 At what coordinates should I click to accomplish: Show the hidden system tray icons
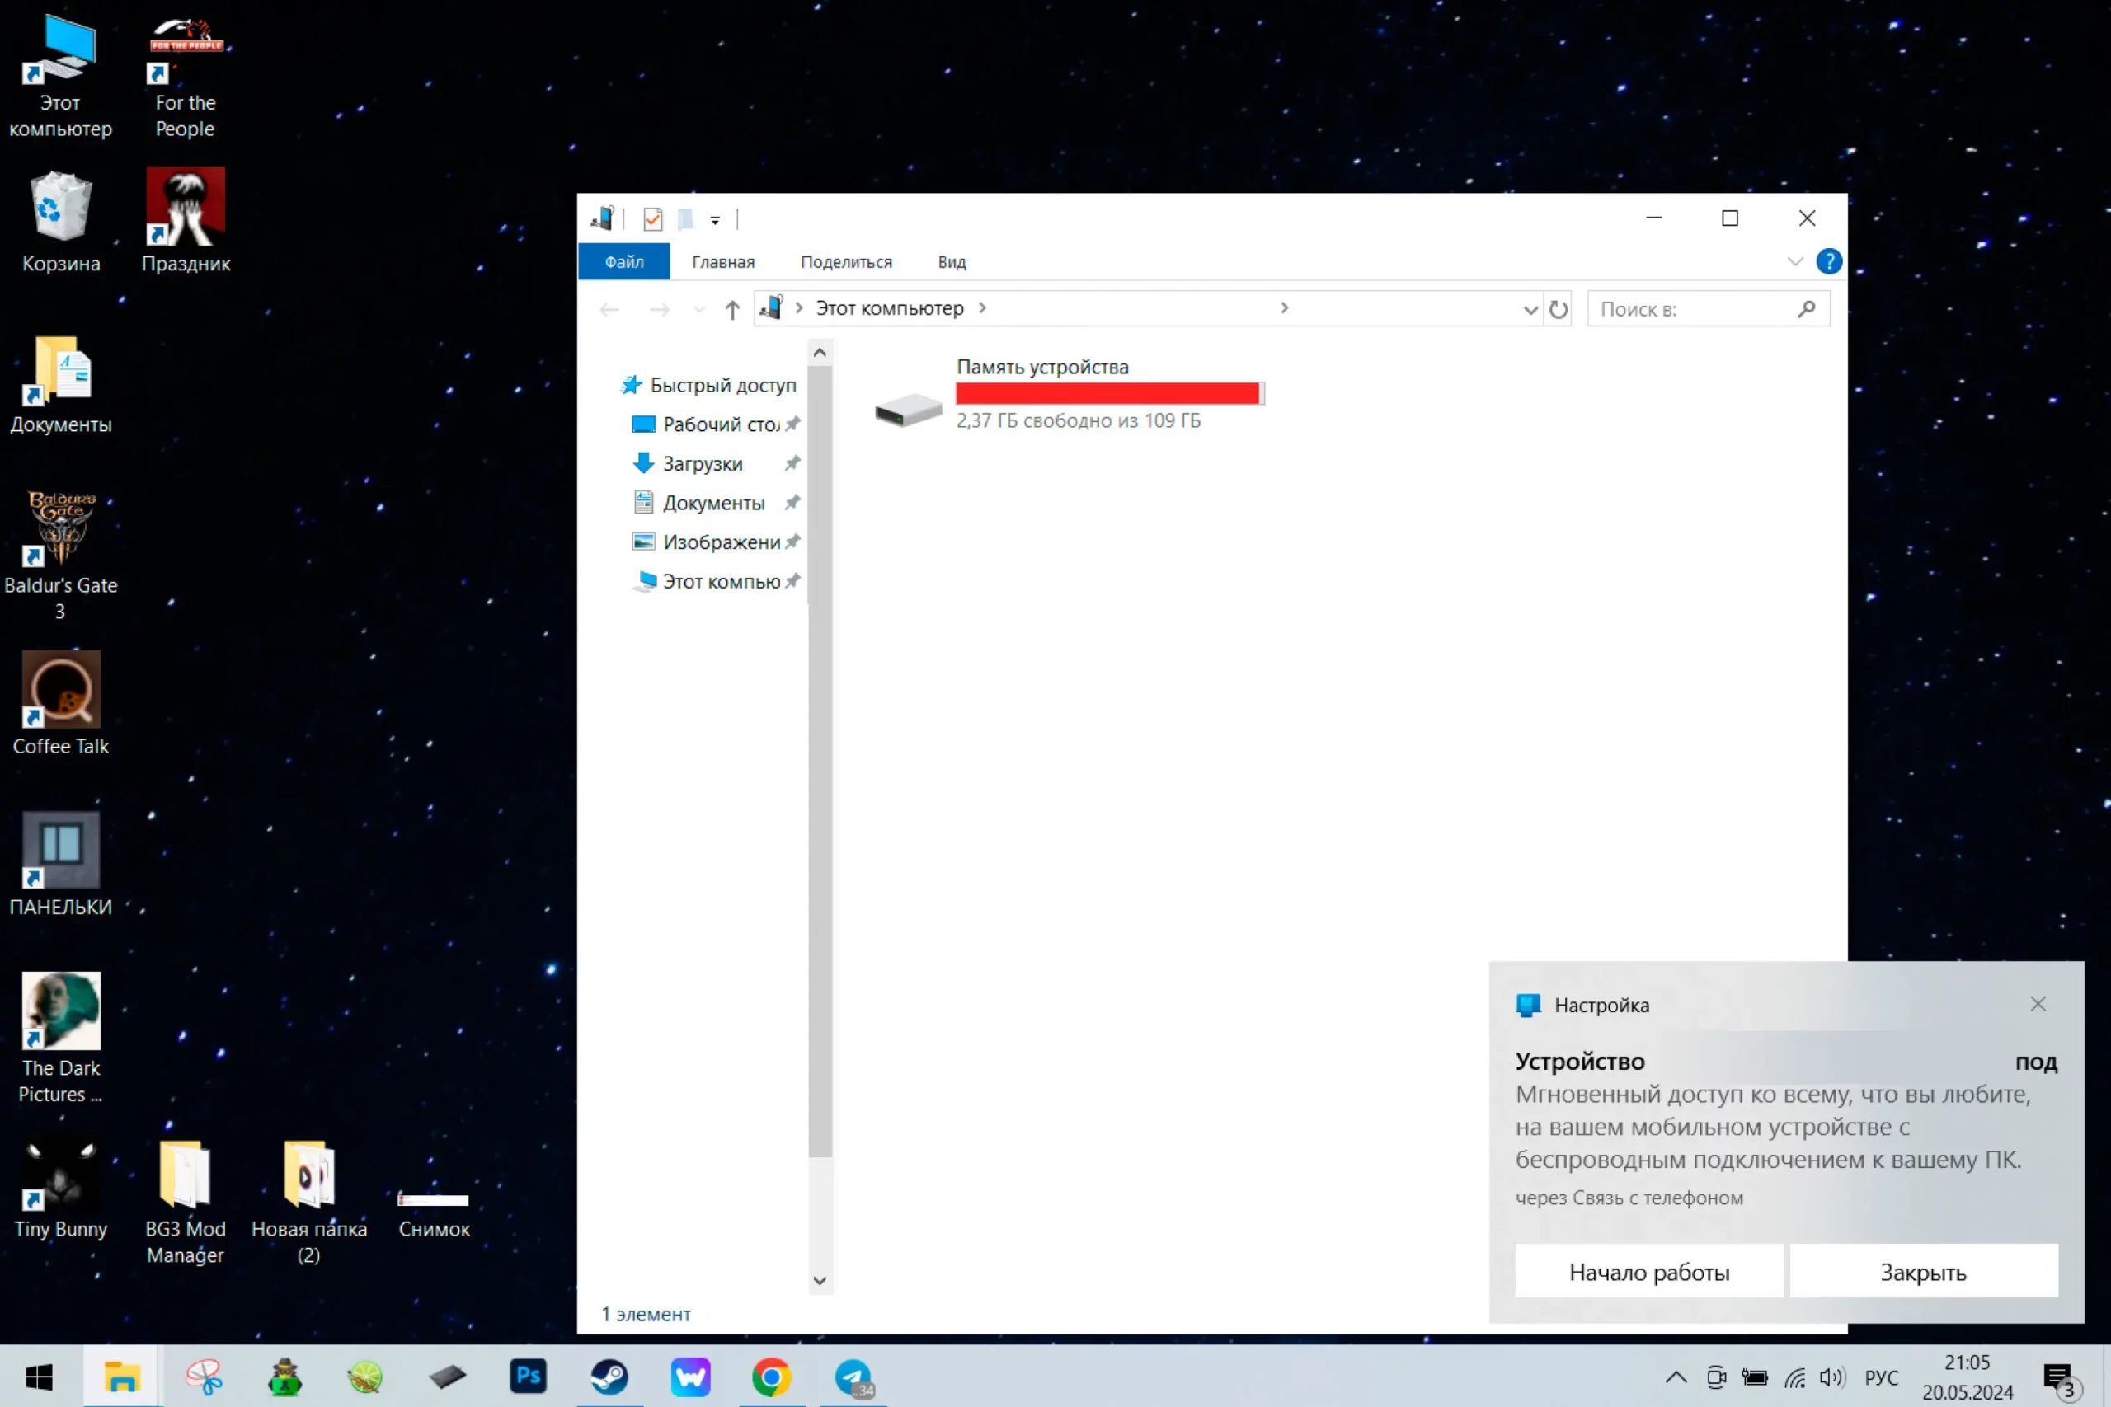[1676, 1377]
